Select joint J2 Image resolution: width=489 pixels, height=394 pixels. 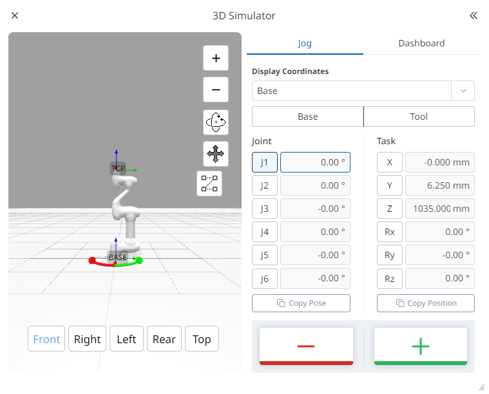click(264, 185)
